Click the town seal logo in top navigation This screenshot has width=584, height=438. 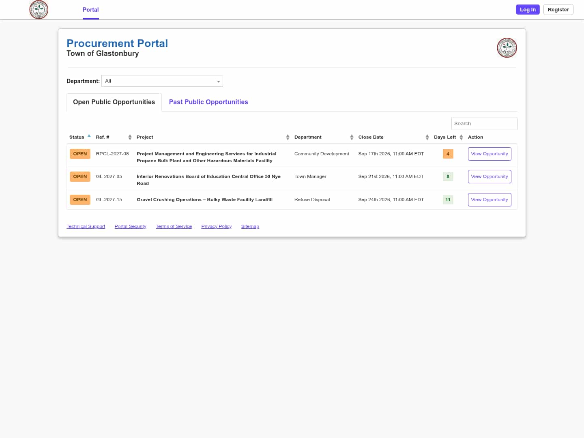(39, 10)
